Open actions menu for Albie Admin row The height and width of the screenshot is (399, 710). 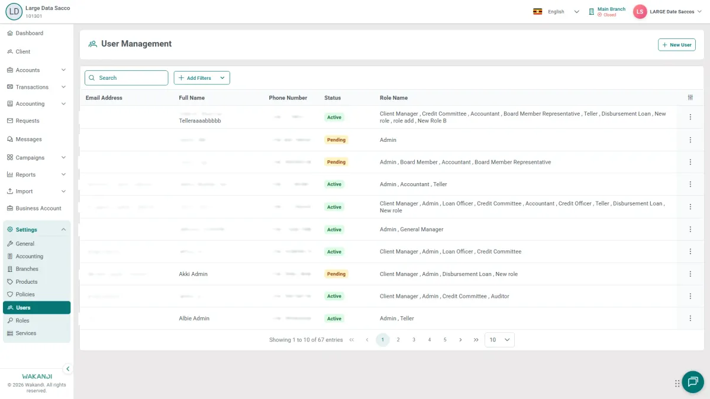click(690, 318)
